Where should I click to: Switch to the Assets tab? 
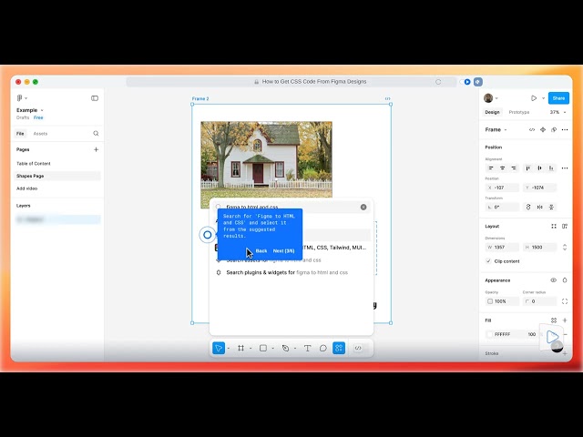pos(40,134)
